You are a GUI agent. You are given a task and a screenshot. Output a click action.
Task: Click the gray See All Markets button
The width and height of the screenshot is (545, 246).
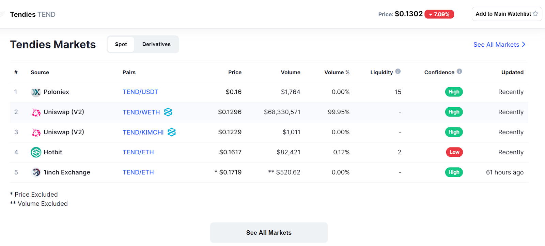[x=269, y=233]
